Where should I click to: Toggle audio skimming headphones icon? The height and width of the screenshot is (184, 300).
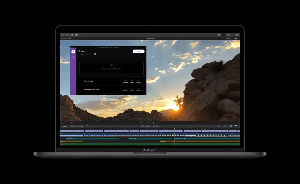224,126
